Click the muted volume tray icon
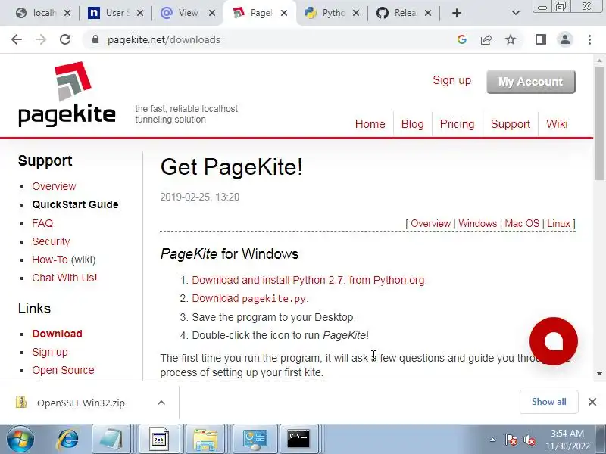This screenshot has height=454, width=606. pyautogui.click(x=529, y=440)
